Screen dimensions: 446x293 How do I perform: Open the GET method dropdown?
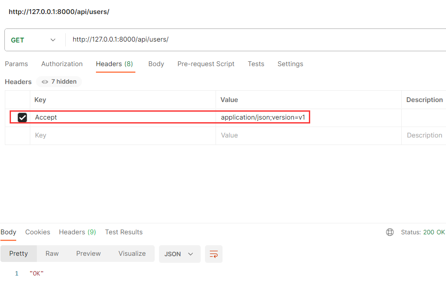33,40
